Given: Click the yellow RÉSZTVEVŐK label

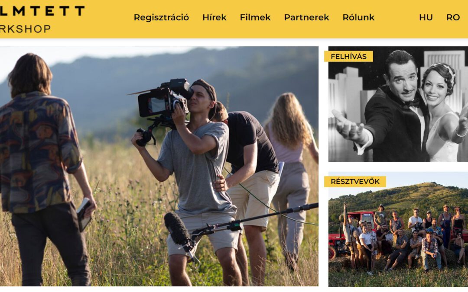Looking at the screenshot, I should [355, 181].
